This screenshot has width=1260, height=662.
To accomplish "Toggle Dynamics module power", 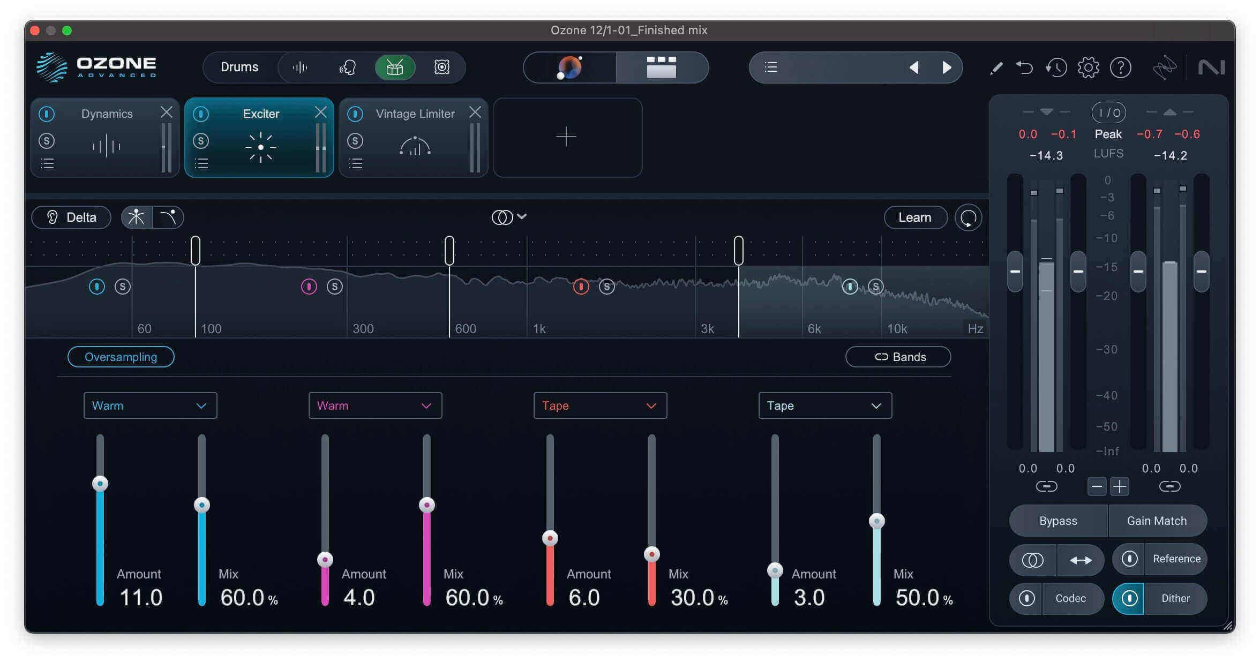I will pos(47,114).
